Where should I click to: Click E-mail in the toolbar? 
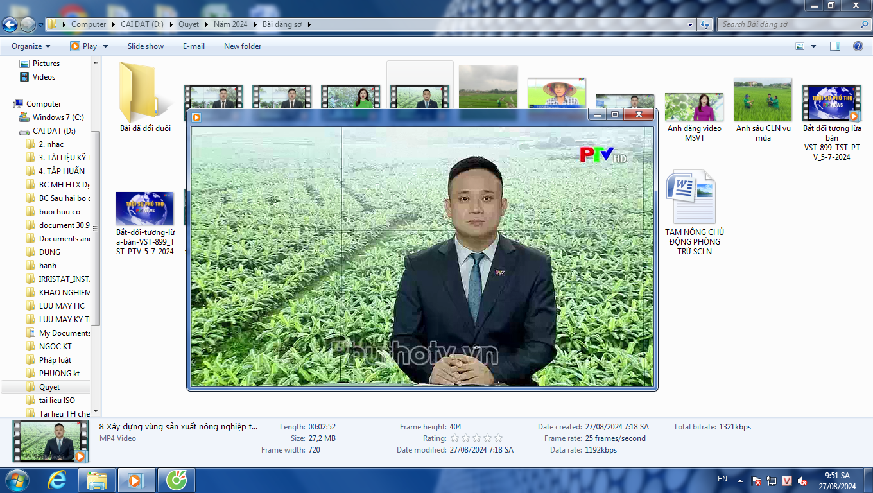(x=193, y=46)
